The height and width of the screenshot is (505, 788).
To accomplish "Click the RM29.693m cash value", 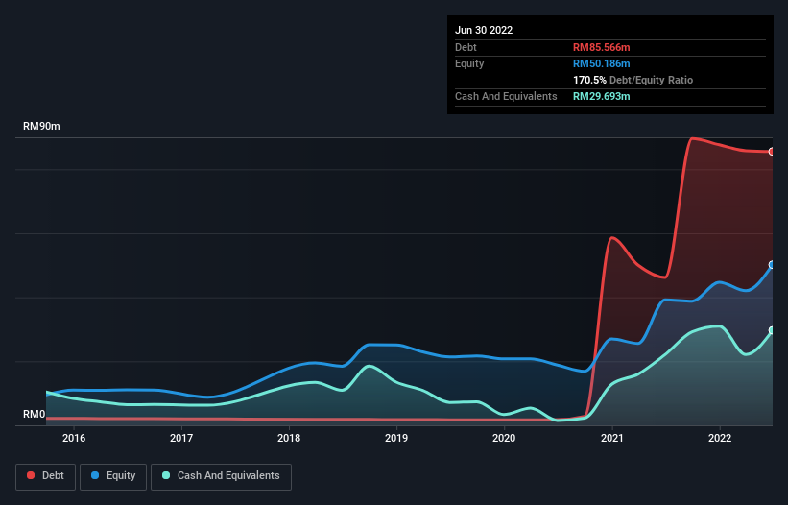I will click(x=601, y=96).
